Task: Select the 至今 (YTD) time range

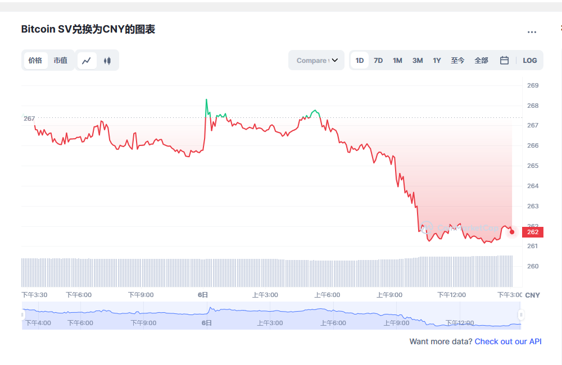Action: click(457, 61)
